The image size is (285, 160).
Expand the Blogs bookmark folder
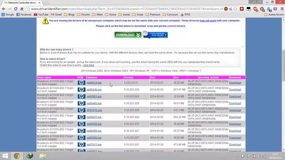tap(69, 15)
